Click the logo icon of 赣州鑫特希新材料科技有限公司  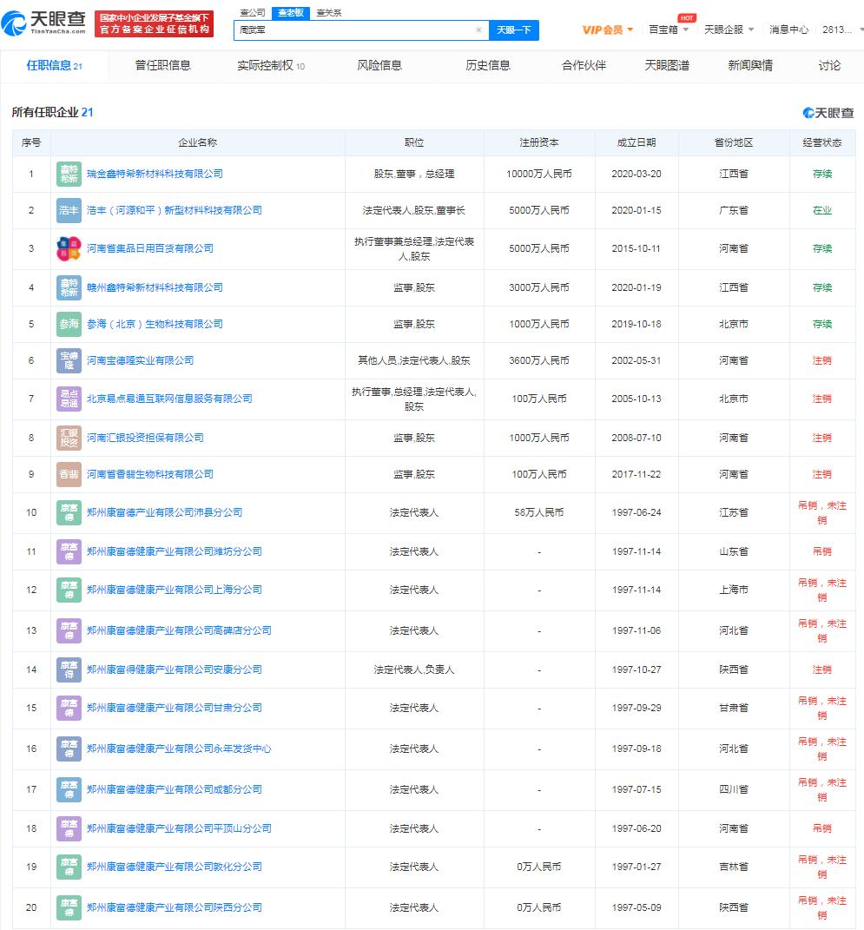point(69,287)
